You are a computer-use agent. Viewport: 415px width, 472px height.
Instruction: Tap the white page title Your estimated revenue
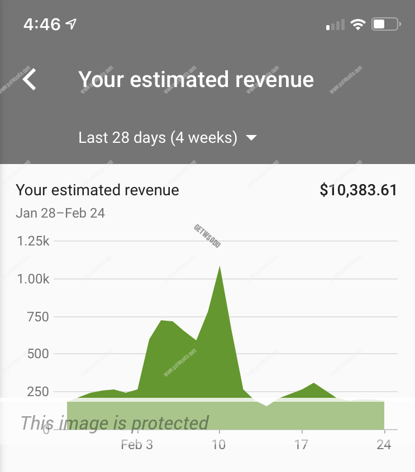(x=195, y=79)
